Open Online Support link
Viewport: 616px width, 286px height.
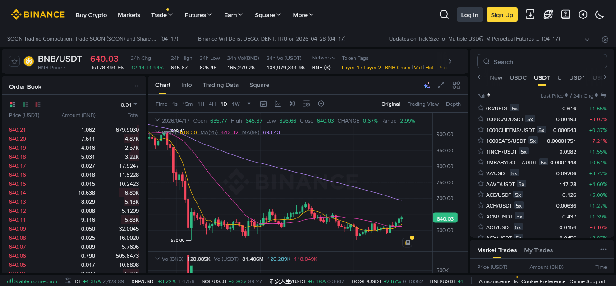click(587, 281)
